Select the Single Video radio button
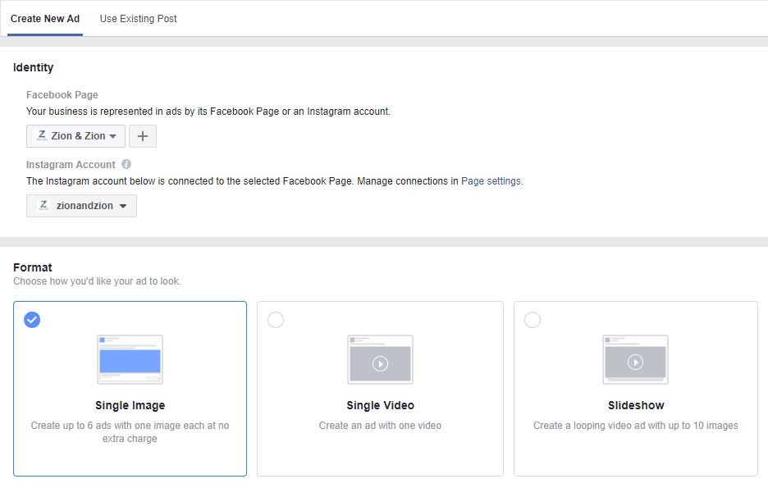This screenshot has height=488, width=768. coord(276,320)
